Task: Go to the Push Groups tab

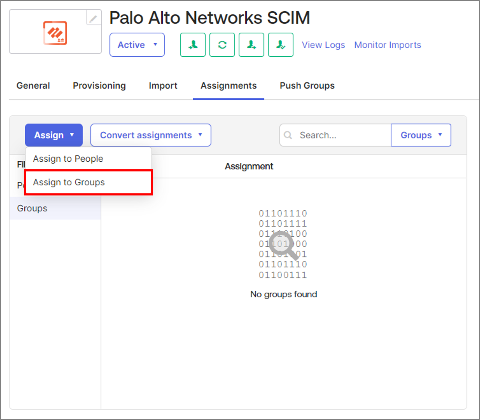Action: click(x=307, y=85)
